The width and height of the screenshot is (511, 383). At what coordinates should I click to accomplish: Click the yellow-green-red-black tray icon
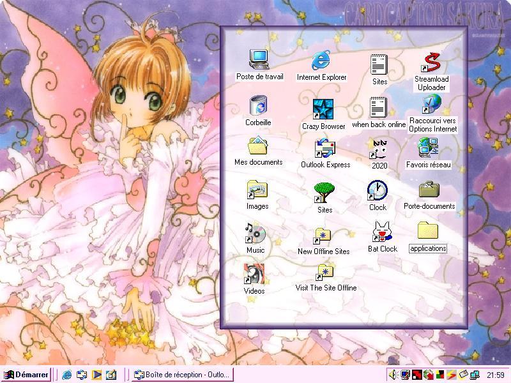(440, 375)
